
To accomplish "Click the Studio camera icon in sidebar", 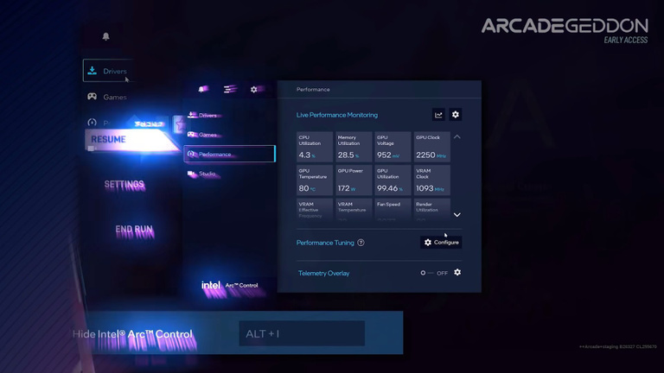I will (x=191, y=174).
